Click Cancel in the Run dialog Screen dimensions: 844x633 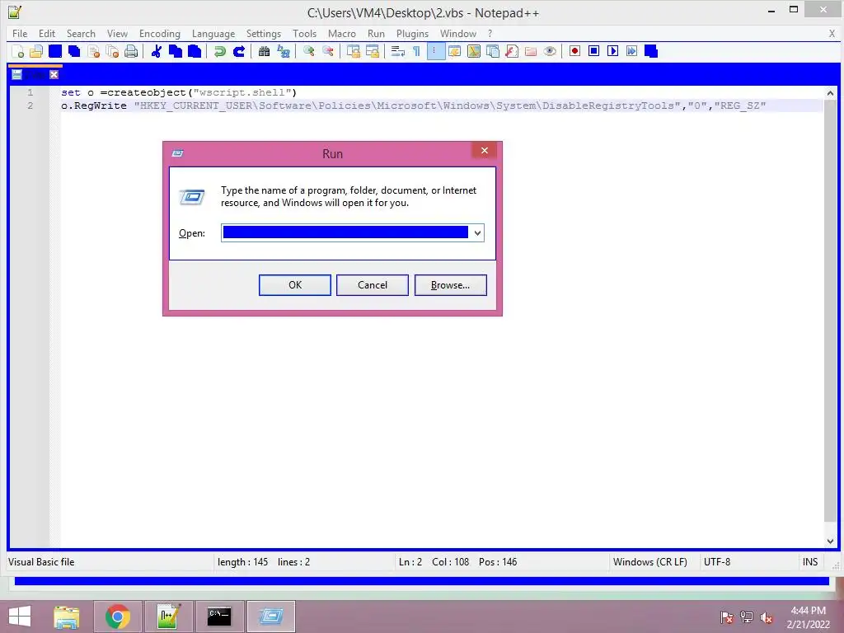pos(373,285)
